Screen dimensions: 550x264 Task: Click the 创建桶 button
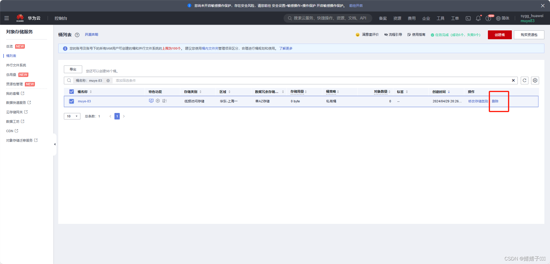500,35
